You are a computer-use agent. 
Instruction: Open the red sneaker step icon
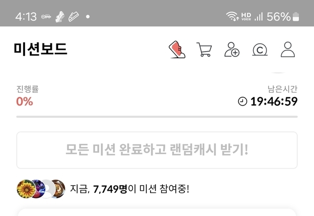[x=177, y=50]
